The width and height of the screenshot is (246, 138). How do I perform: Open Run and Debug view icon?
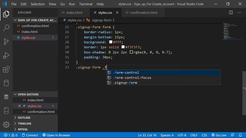6,55
